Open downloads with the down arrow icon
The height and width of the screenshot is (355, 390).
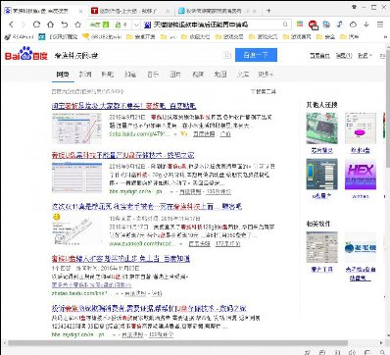tap(366, 25)
